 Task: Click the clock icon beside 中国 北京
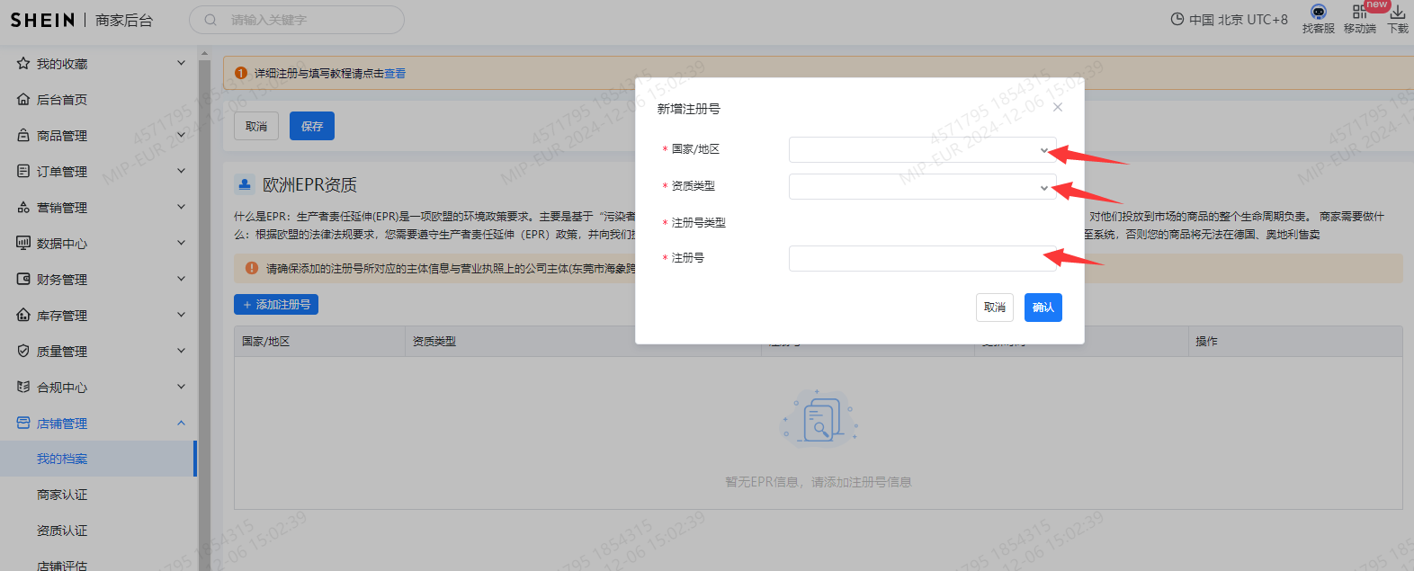pyautogui.click(x=1177, y=19)
